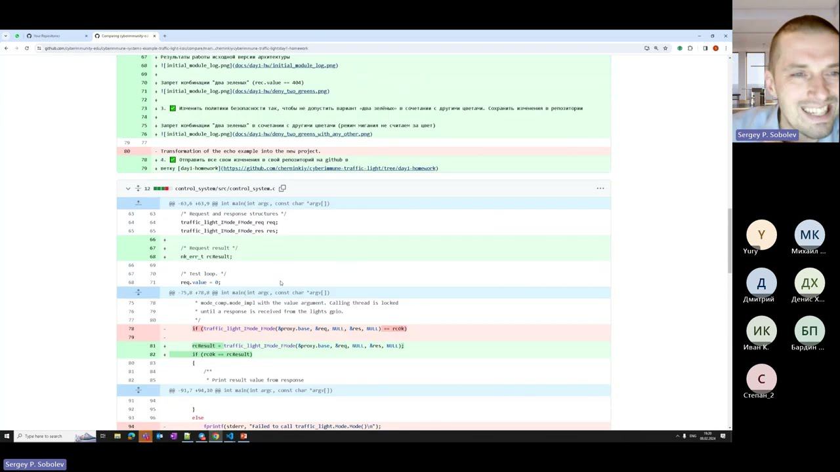840x472 pixels.
Task: Open the deny_two_greens.png link
Action: click(281, 91)
